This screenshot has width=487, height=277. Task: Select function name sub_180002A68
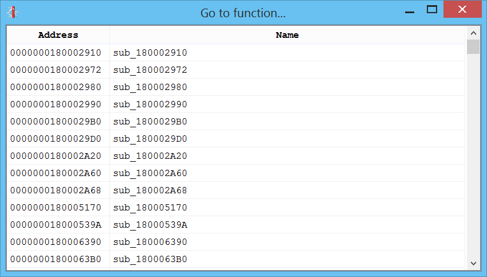click(x=150, y=190)
